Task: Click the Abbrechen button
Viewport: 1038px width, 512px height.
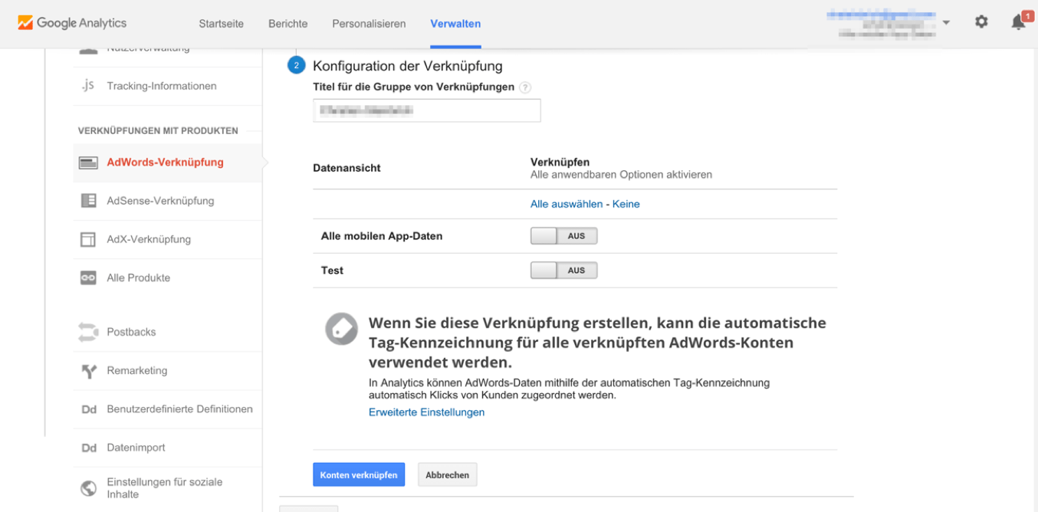Action: pyautogui.click(x=447, y=474)
